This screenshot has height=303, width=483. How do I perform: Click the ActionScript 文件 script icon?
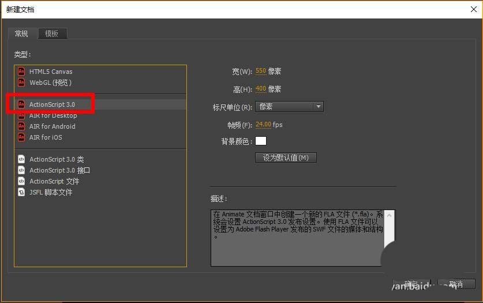coord(21,181)
